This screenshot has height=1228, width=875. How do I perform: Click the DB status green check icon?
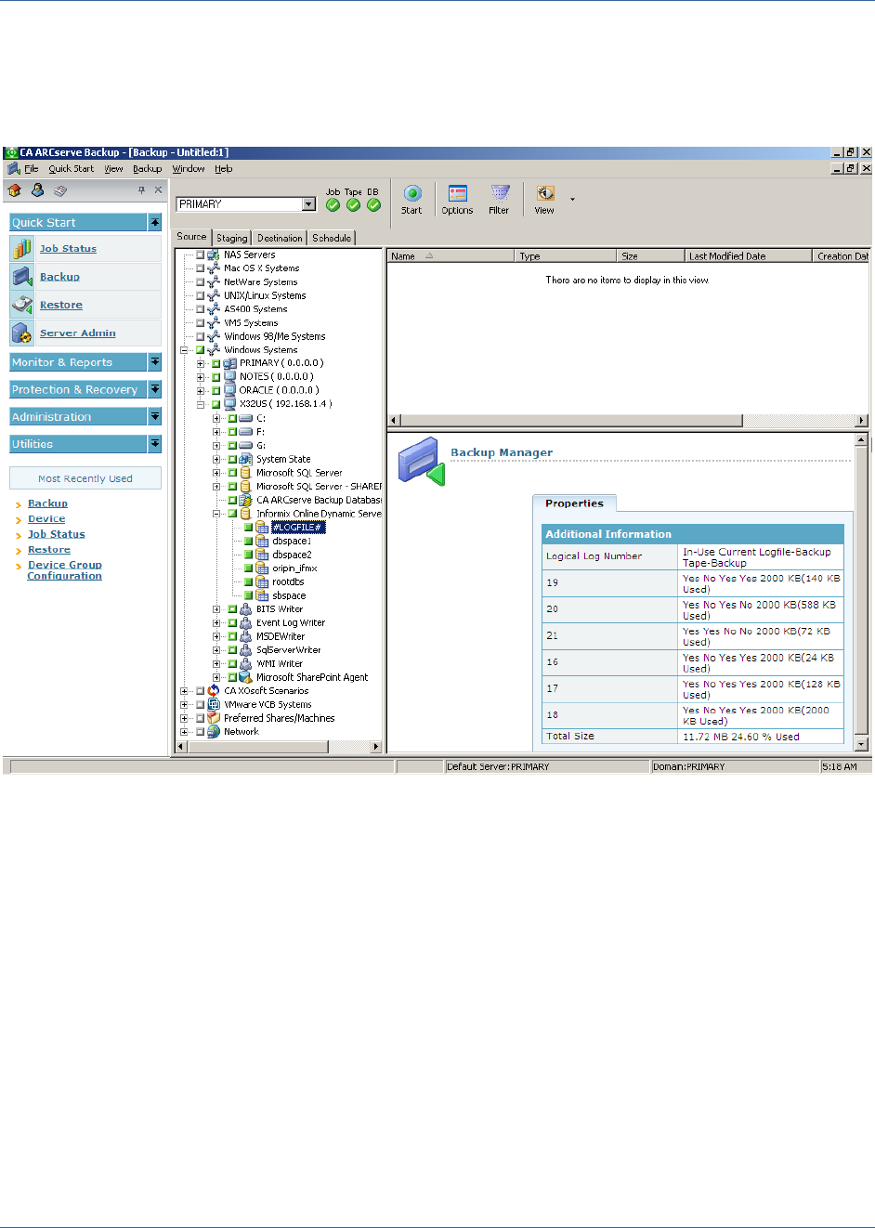pyautogui.click(x=373, y=205)
